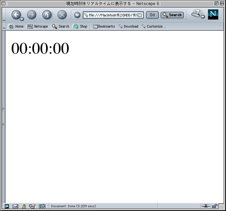Open the Customize... bookmark
Screen dimensions: 226x211
[x=154, y=26]
